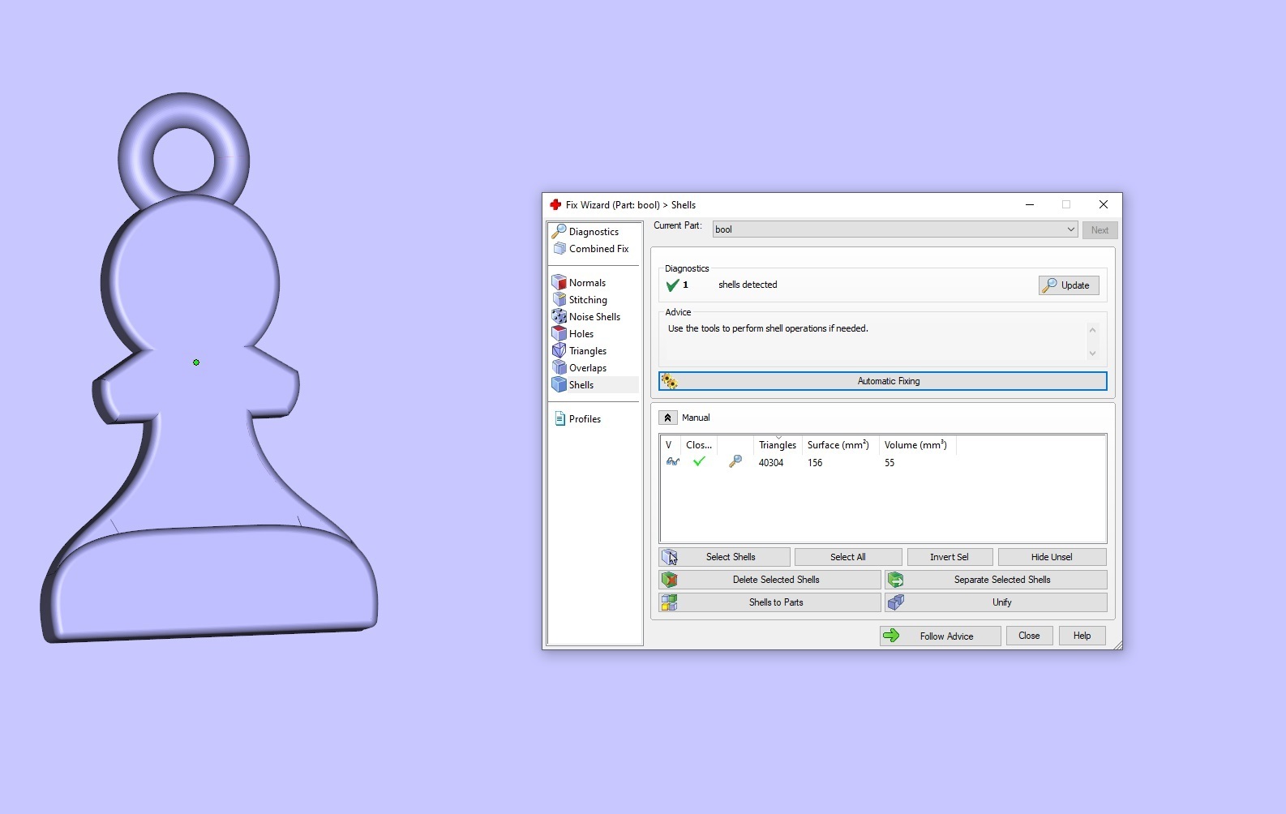Go to the Stitching fixing page
Viewport: 1286px width, 814px height.
[x=588, y=300]
